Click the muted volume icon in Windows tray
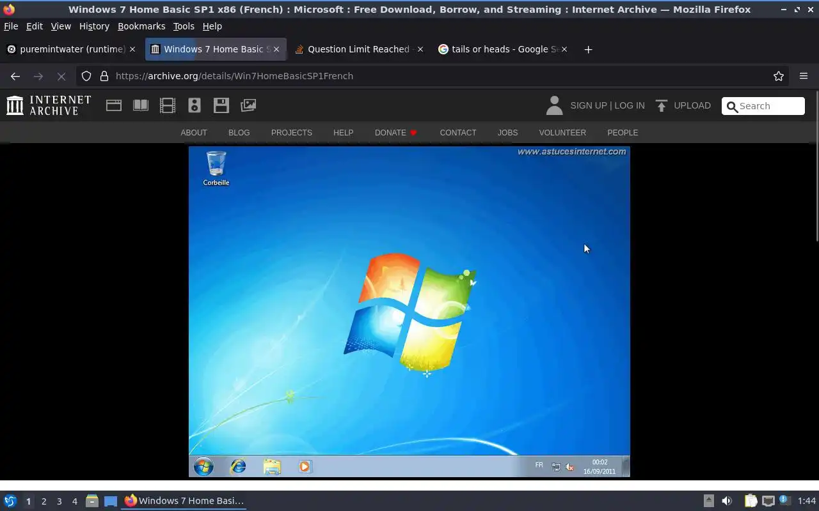 click(x=569, y=467)
